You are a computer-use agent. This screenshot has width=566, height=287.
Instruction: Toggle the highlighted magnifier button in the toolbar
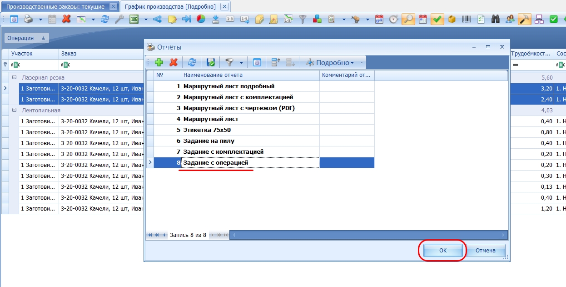tap(408, 19)
